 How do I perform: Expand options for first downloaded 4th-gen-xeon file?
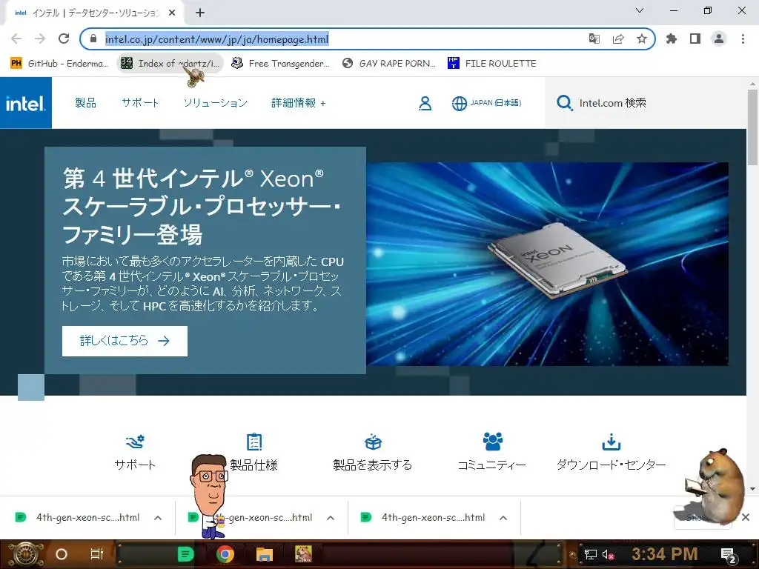pos(158,518)
